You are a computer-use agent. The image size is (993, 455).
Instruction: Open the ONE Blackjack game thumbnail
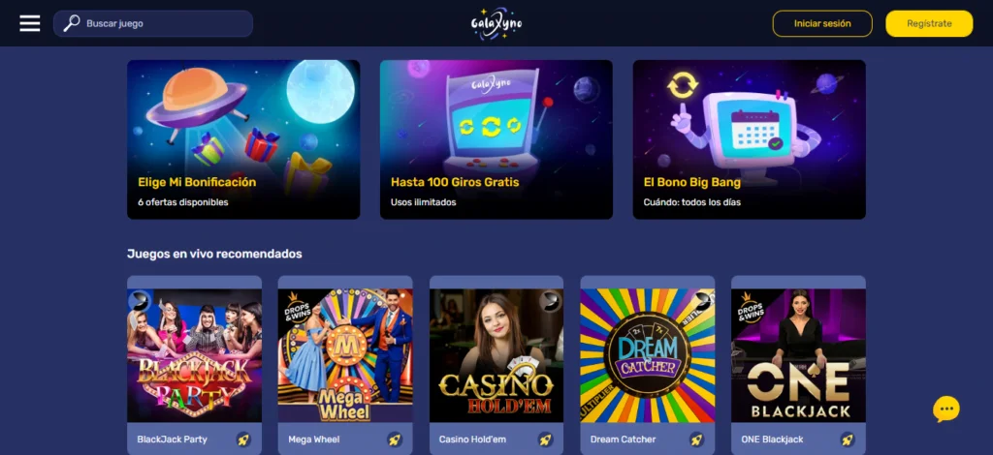pyautogui.click(x=798, y=355)
